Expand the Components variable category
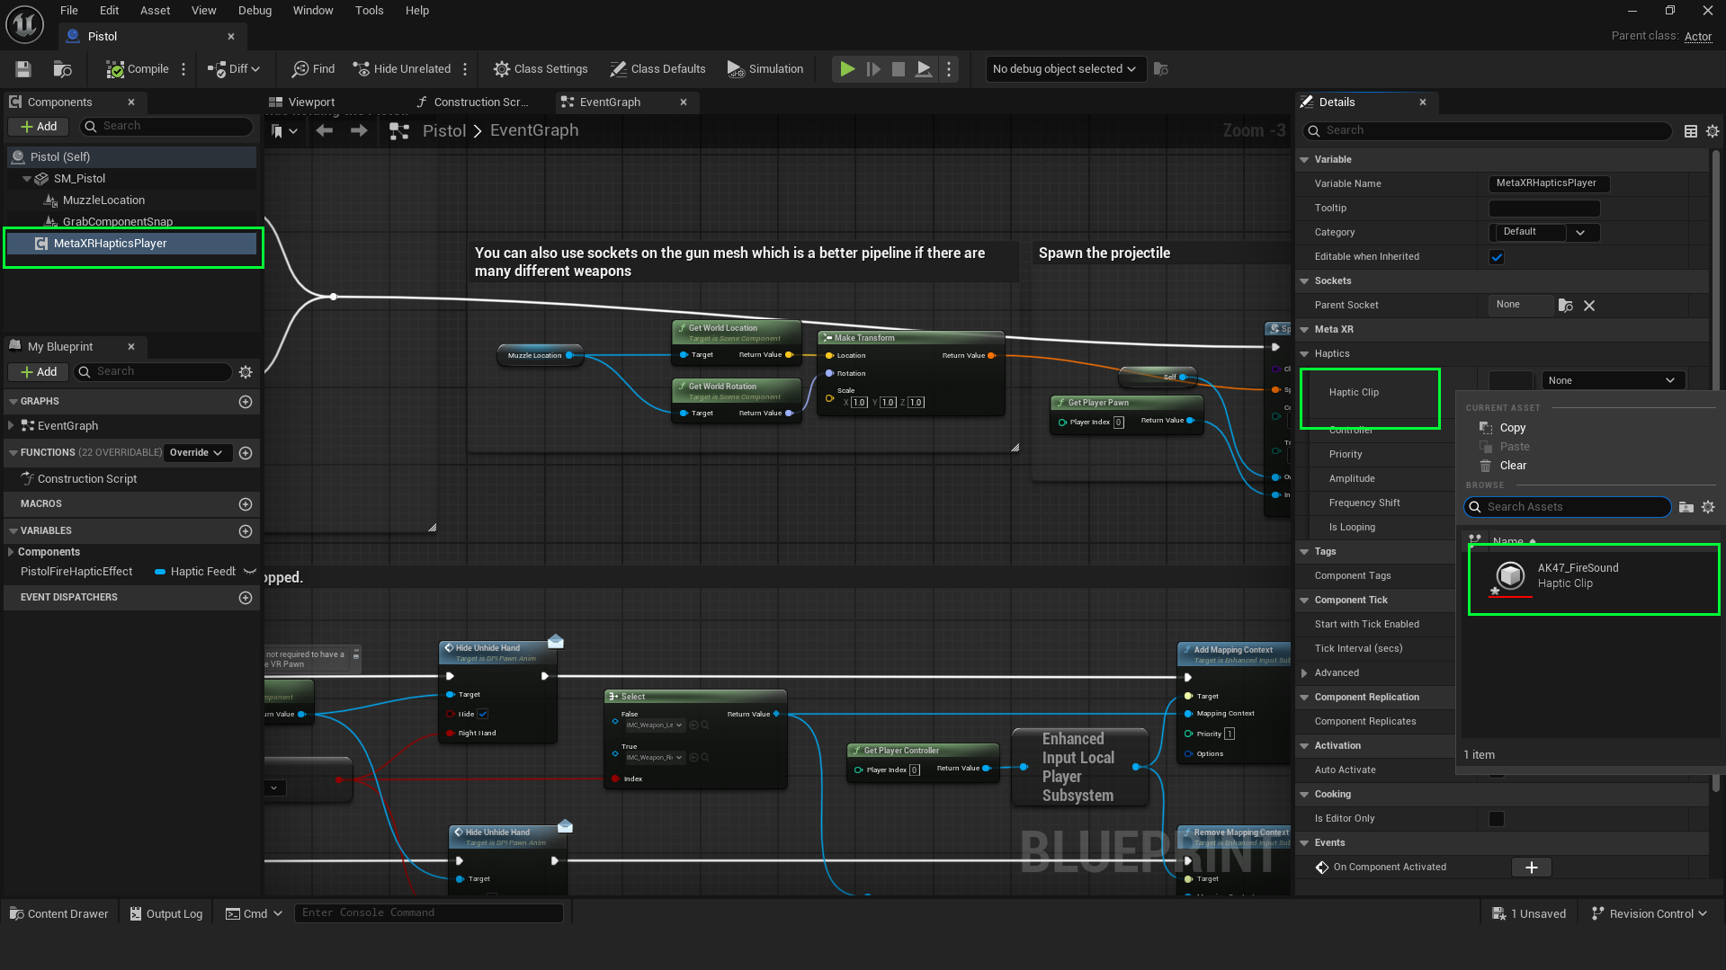 pyautogui.click(x=11, y=552)
